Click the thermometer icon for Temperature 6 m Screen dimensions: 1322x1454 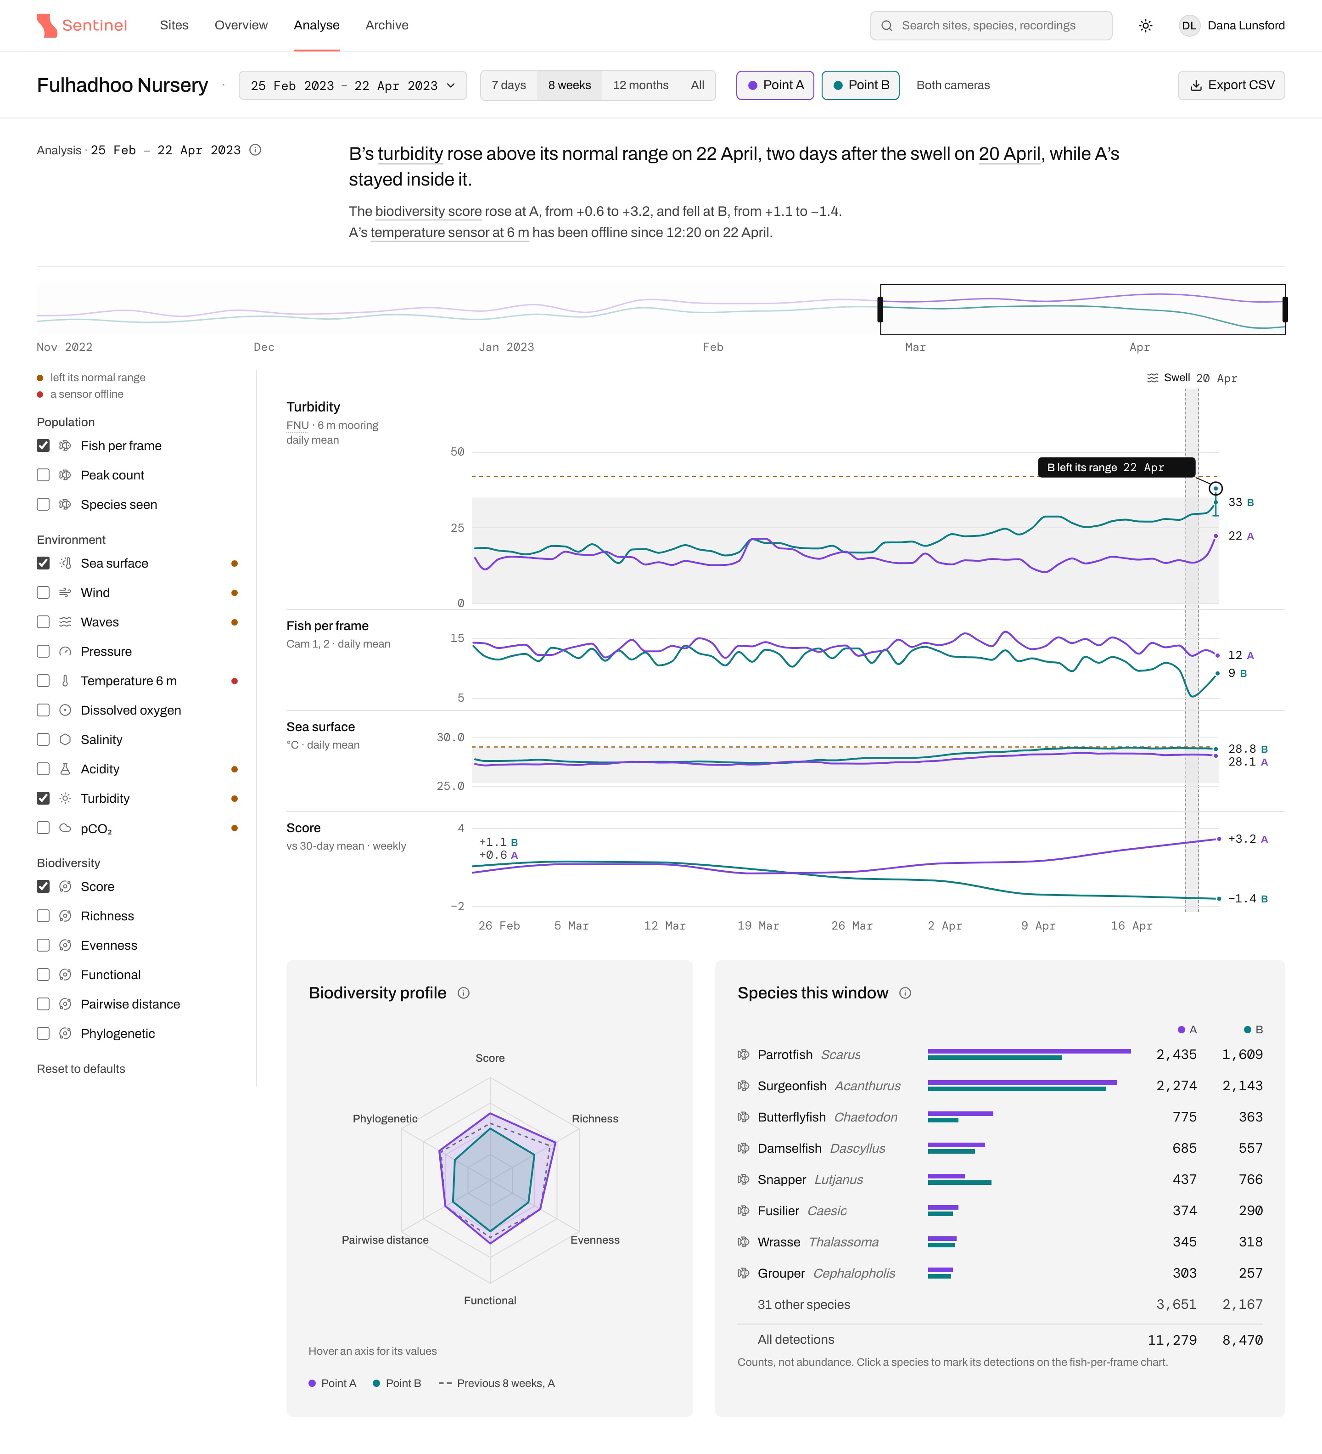pyautogui.click(x=65, y=681)
